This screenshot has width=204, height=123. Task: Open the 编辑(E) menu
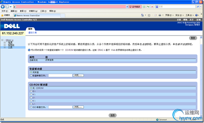[14, 11]
